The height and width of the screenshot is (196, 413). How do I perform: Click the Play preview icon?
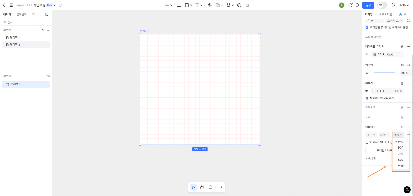click(x=393, y=5)
